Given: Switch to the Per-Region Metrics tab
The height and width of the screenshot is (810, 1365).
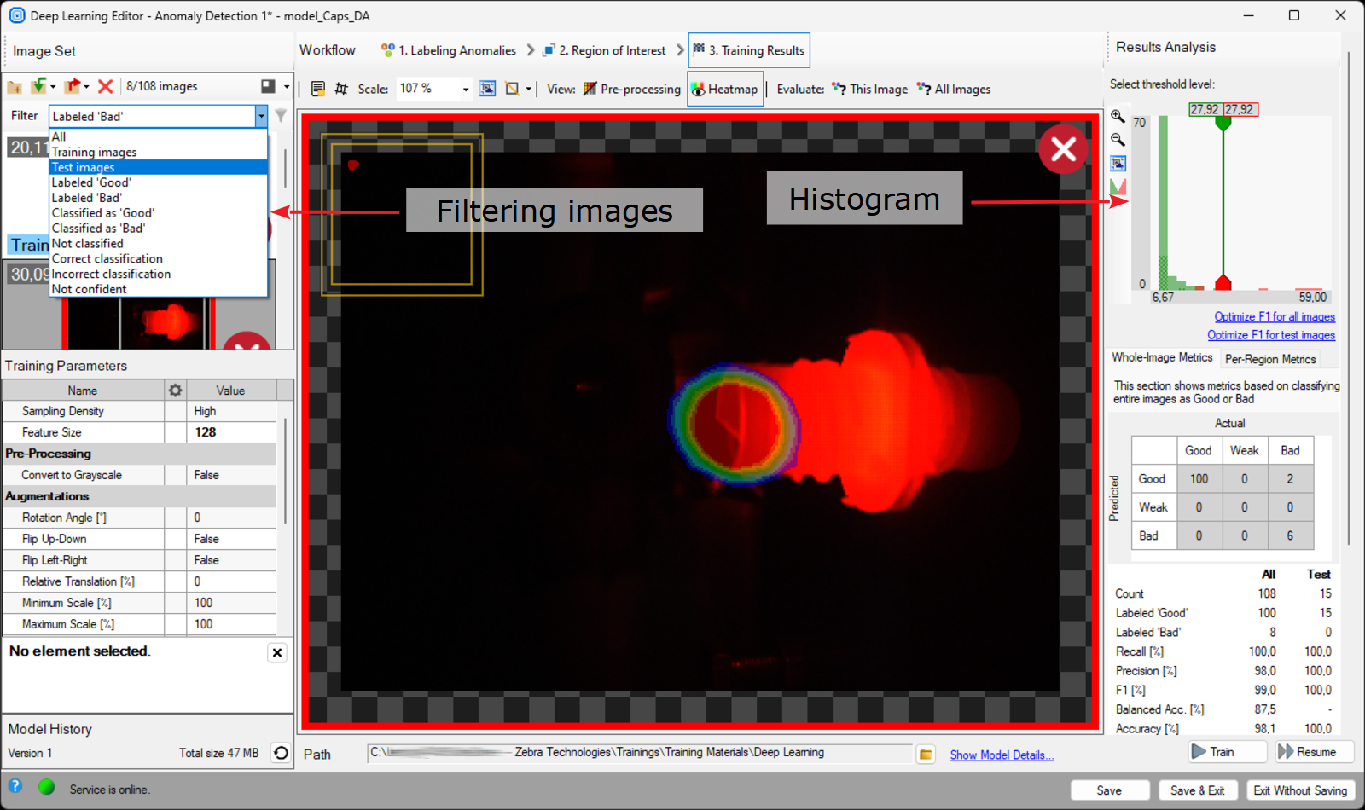Looking at the screenshot, I should pyautogui.click(x=1269, y=359).
